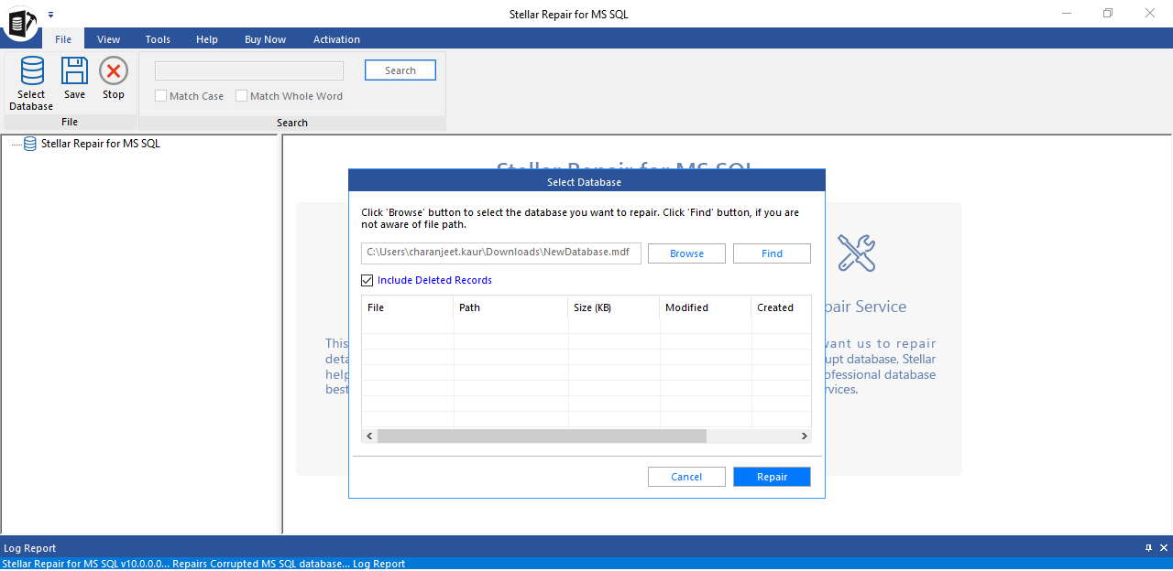Toggle Include Deleted Records checkbox
This screenshot has width=1173, height=571.
click(x=367, y=280)
